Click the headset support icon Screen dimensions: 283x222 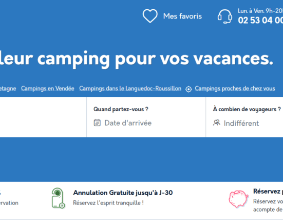(224, 16)
